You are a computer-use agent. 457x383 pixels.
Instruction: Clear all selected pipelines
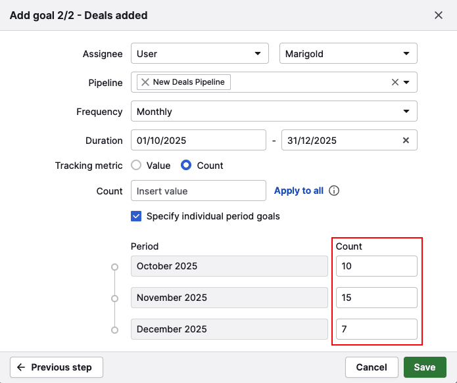pyautogui.click(x=395, y=82)
